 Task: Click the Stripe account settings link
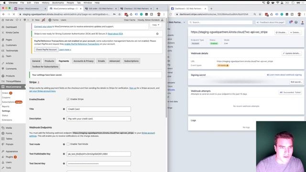tap(148, 133)
